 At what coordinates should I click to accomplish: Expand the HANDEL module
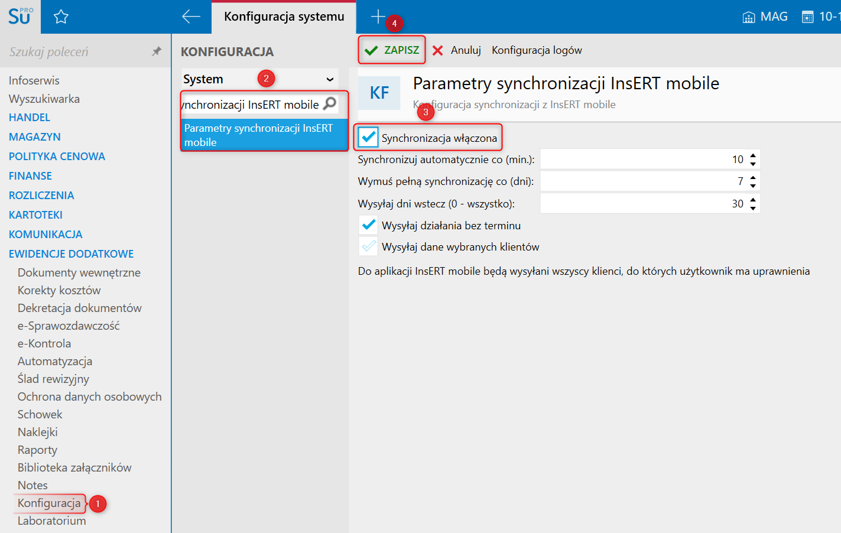tap(30, 118)
